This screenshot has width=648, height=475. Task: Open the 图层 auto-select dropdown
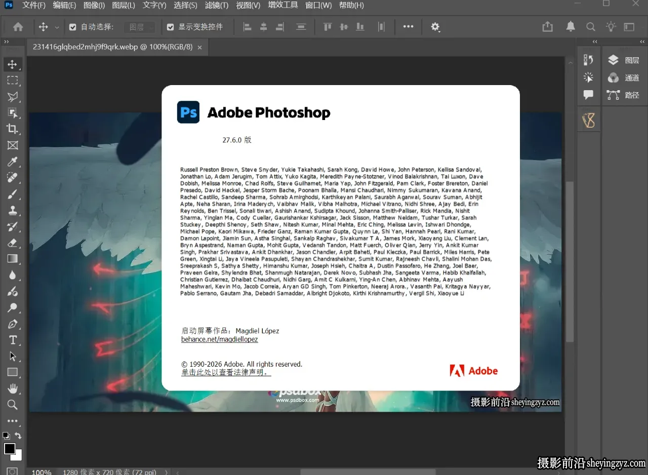(140, 27)
